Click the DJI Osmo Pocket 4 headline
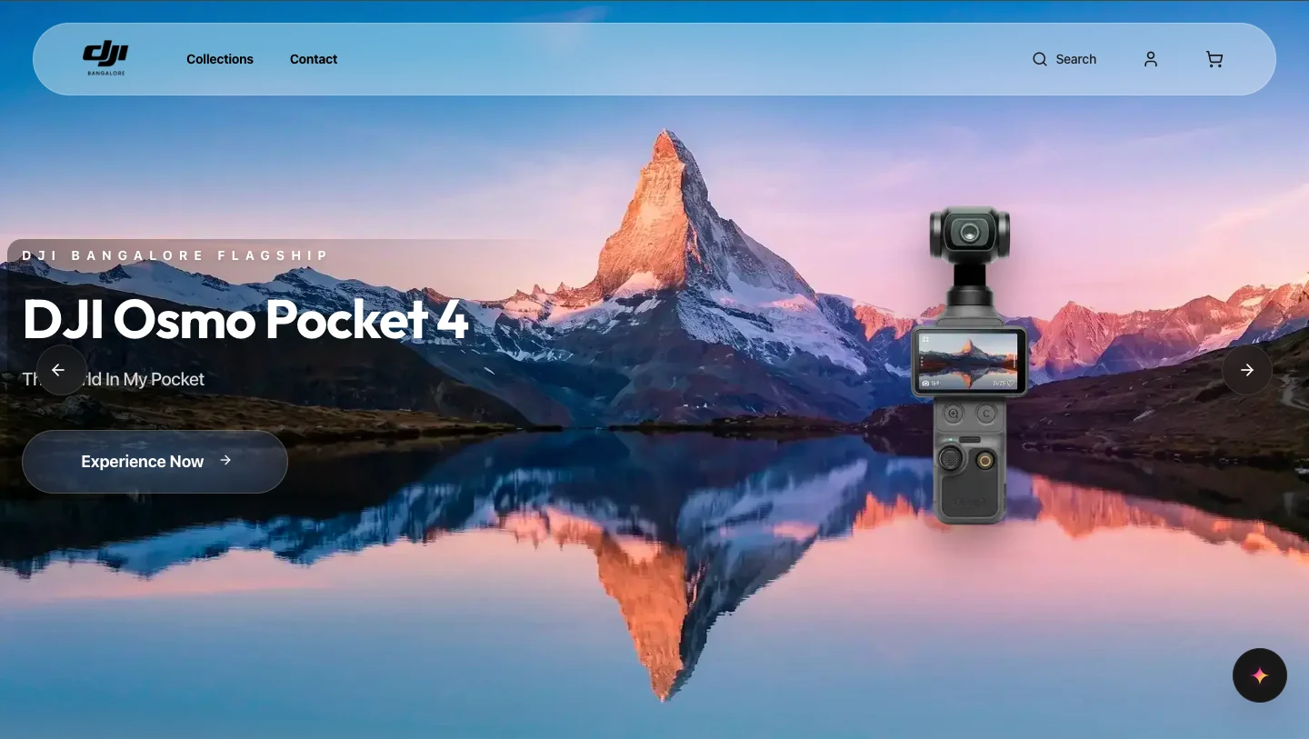Viewport: 1309px width, 739px height. (245, 319)
